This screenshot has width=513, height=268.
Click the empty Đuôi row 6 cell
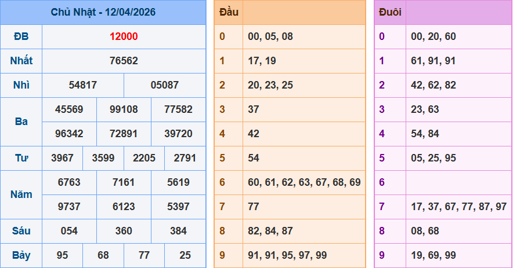point(458,182)
